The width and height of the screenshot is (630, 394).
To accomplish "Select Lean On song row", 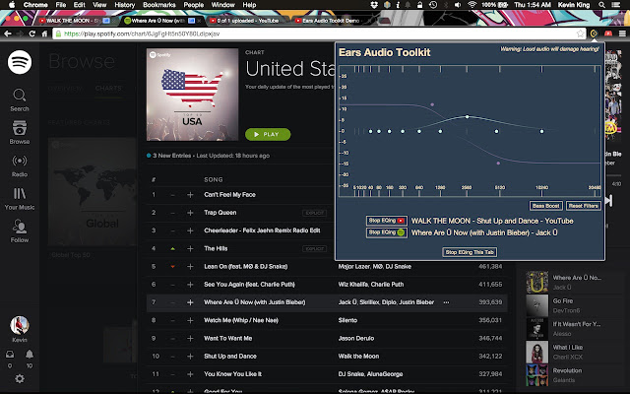I will (x=327, y=267).
